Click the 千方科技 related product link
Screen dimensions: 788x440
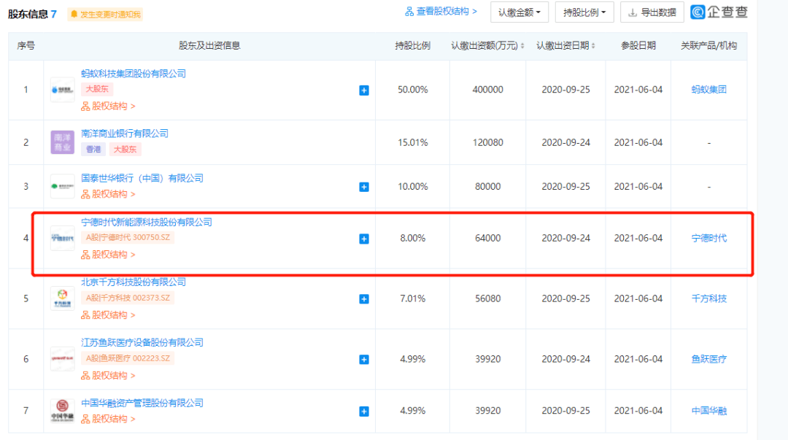click(708, 298)
